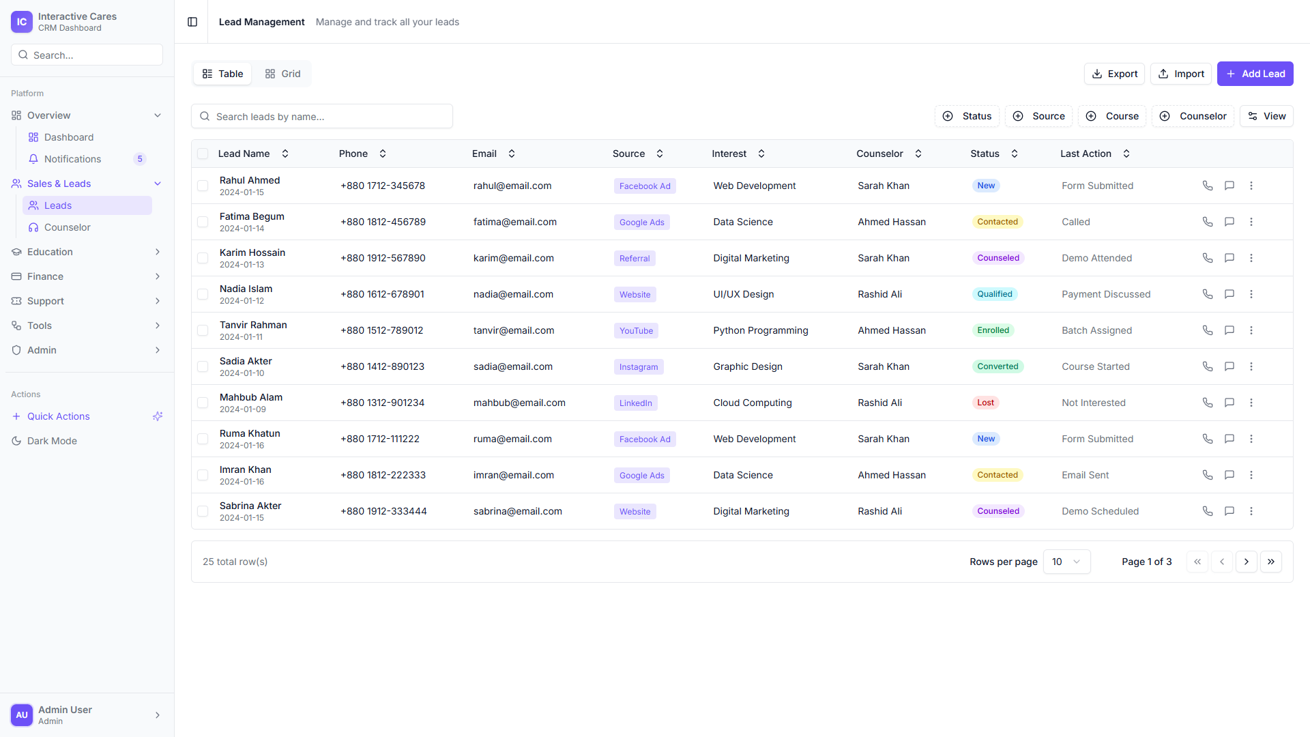The width and height of the screenshot is (1310, 737).
Task: Sort the table by Status column
Action: (x=1014, y=154)
